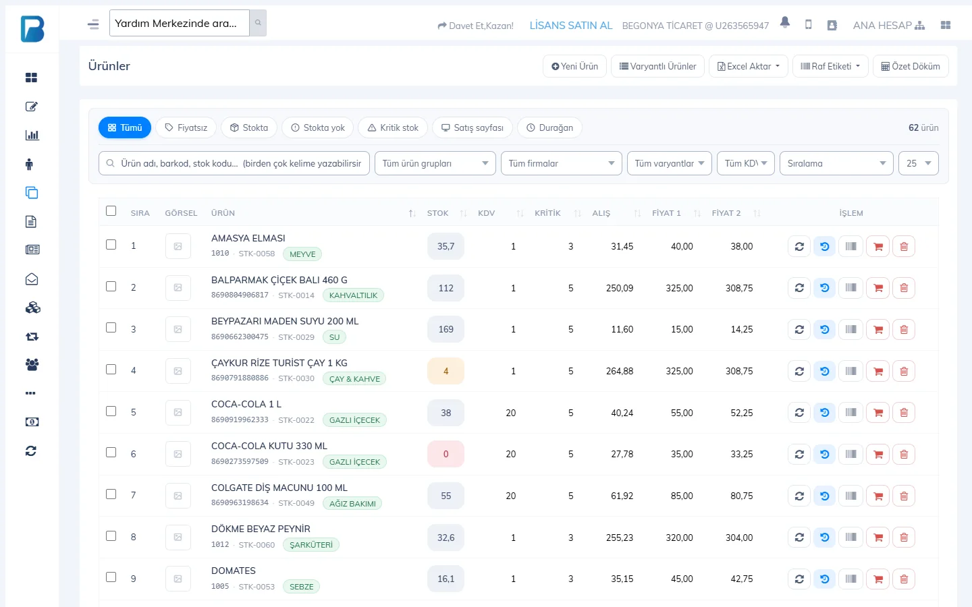Open the bar chart reports sidebar icon
The height and width of the screenshot is (607, 972).
click(32, 135)
